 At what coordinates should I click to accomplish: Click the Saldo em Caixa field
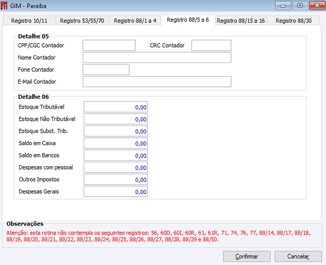[x=116, y=143]
